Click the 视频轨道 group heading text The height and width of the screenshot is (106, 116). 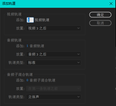[14, 14]
